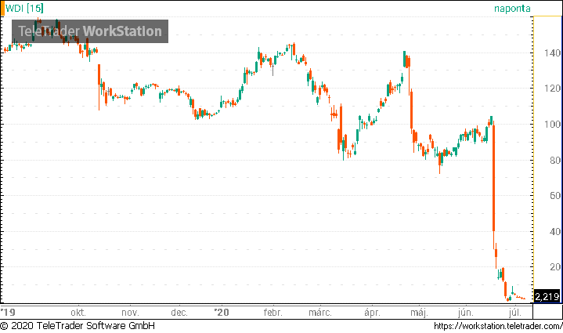The image size is (563, 333).
Task: Click the 60 price axis label
Action: coord(554,195)
